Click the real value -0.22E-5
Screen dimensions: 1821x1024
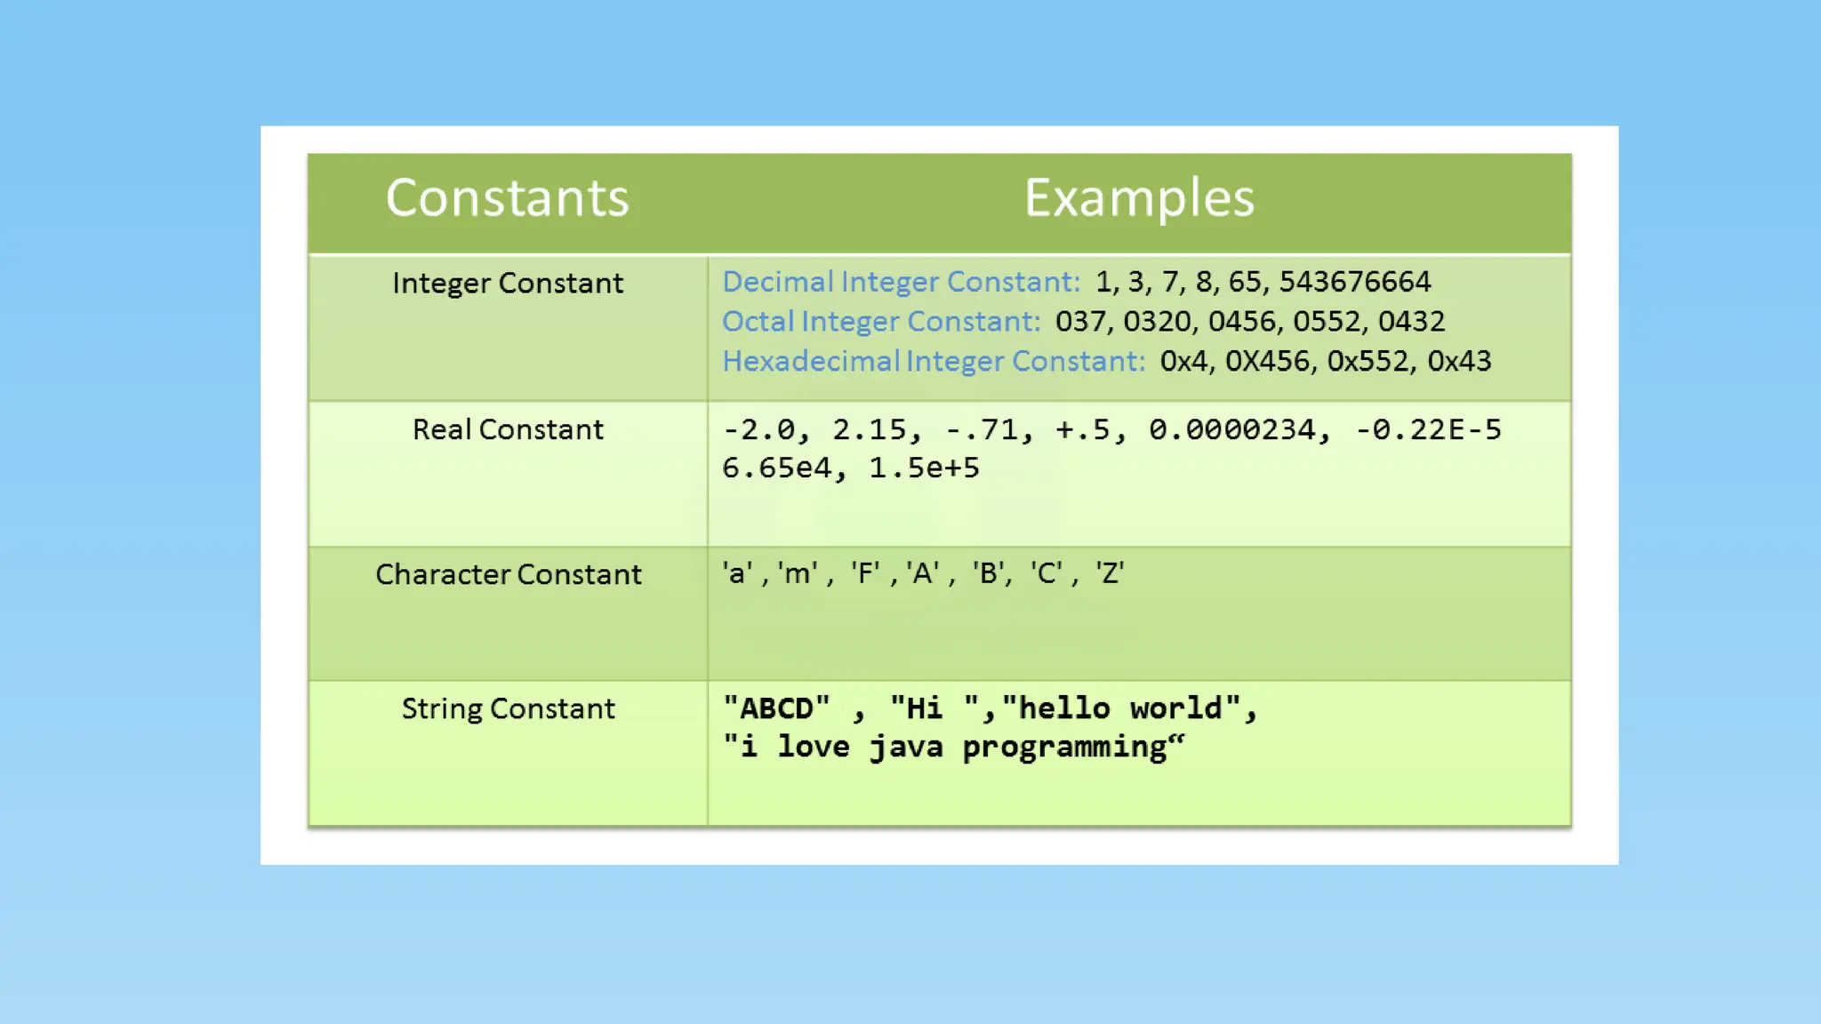pos(1428,429)
